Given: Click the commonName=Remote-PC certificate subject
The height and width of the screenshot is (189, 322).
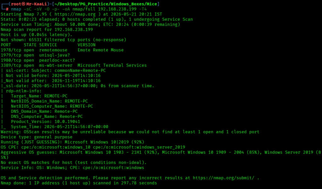Looking at the screenshot, I should pos(80,71).
